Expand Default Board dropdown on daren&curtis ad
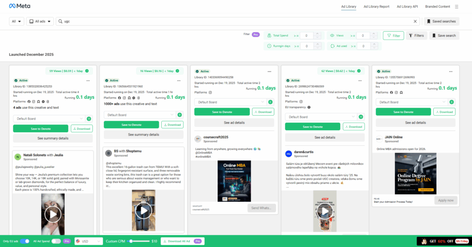Viewport: 472px width, 247px height. [321, 117]
